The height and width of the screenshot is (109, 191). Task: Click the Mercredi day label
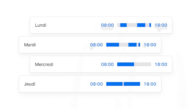[x=44, y=64]
